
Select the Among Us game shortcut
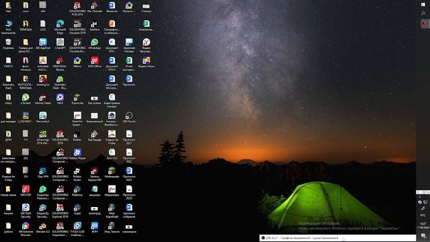43,81
